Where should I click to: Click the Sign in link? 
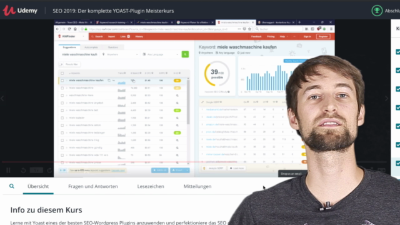click(307, 36)
